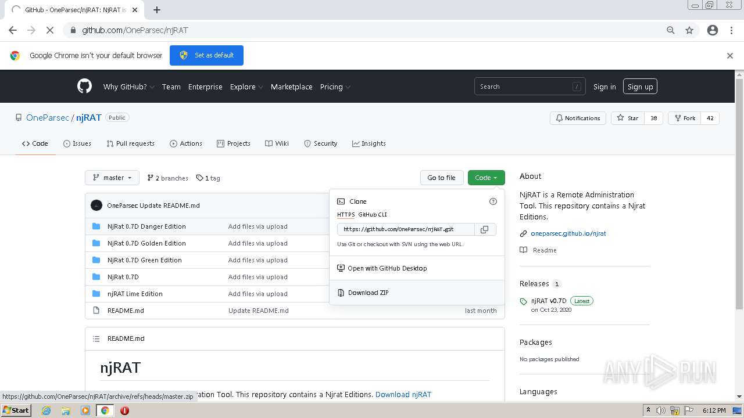744x418 pixels.
Task: Open the master branch selector
Action: coord(112,178)
